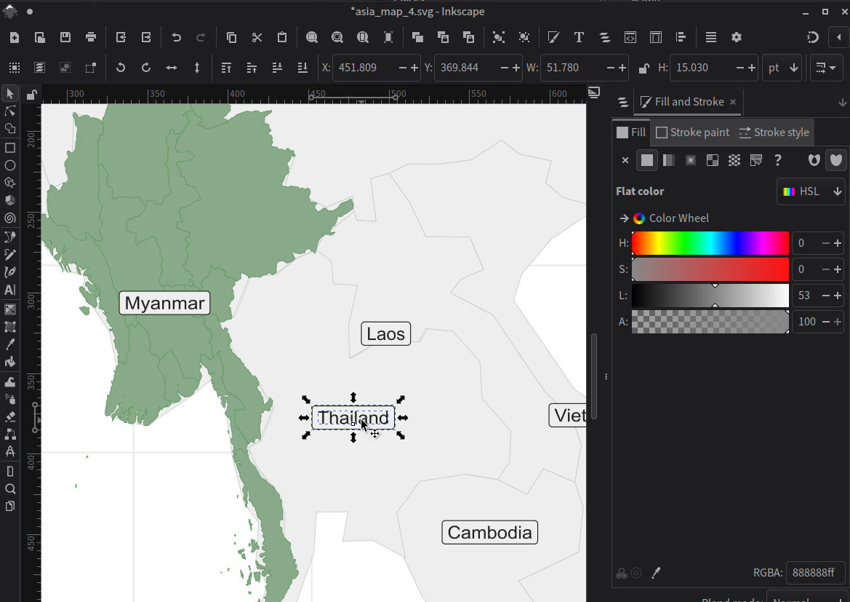Choose the Calligraphy pen tool

coord(10,272)
